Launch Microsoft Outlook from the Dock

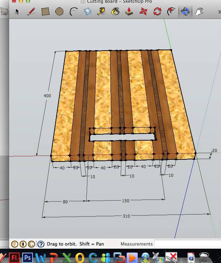(80, 257)
